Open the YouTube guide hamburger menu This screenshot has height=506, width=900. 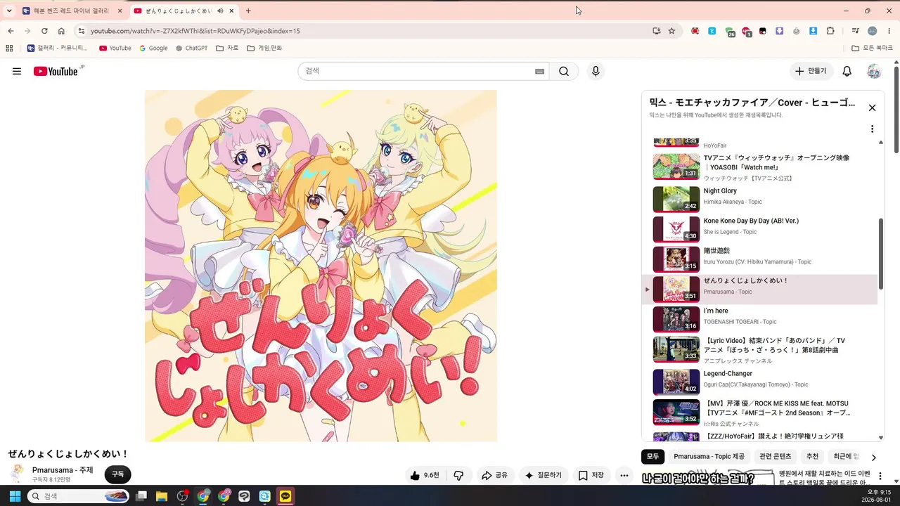click(17, 71)
